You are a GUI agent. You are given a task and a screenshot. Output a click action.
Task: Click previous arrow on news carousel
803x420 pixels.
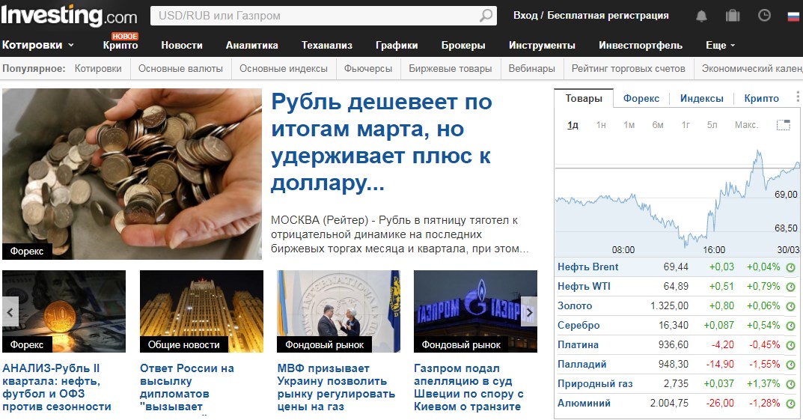tap(10, 311)
